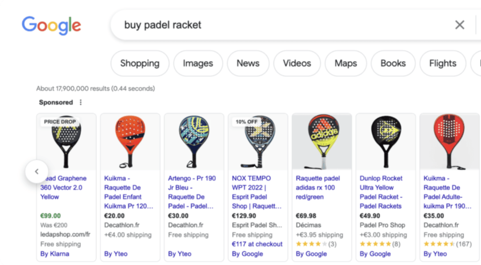Switch to the Shopping tab

click(140, 63)
